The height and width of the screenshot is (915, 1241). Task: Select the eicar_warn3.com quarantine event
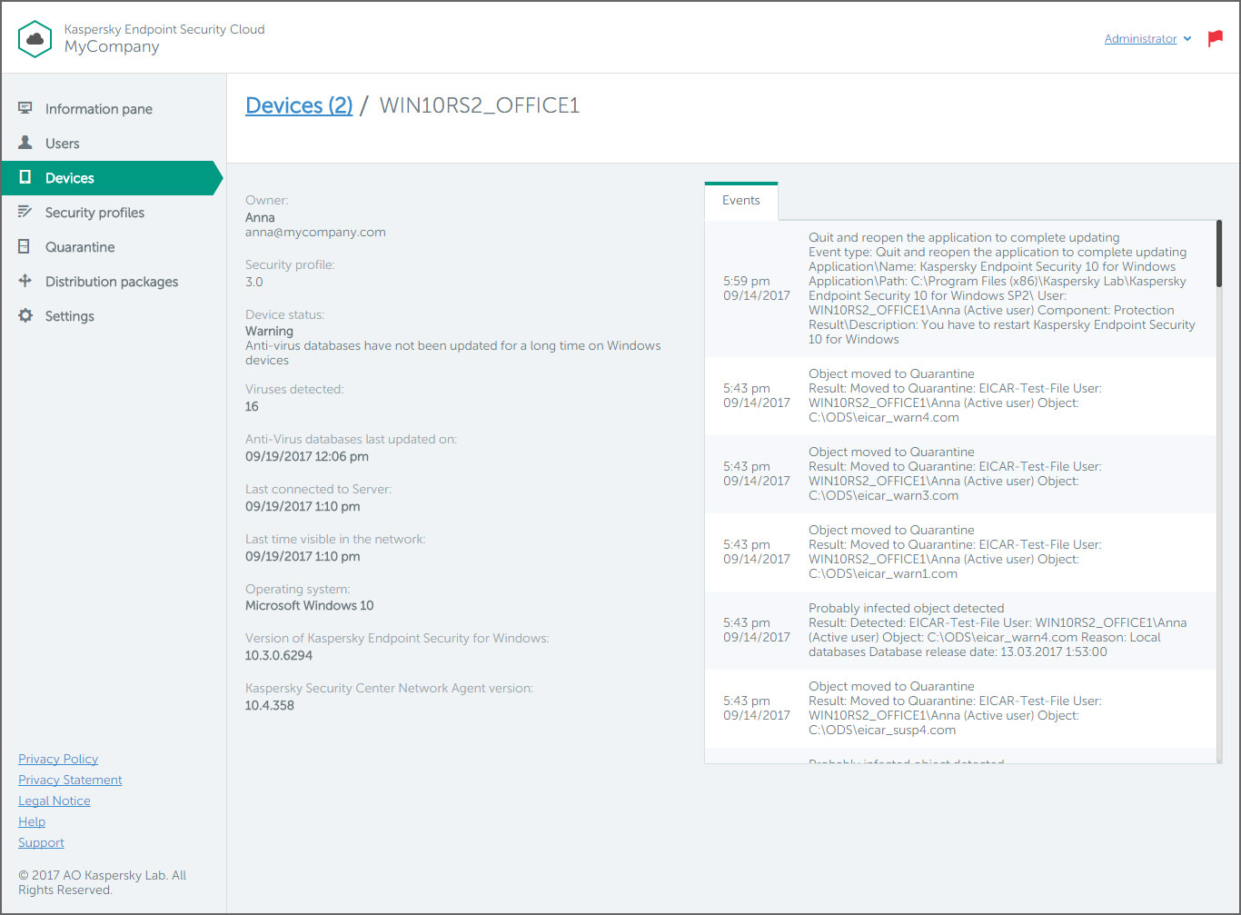[x=960, y=473]
